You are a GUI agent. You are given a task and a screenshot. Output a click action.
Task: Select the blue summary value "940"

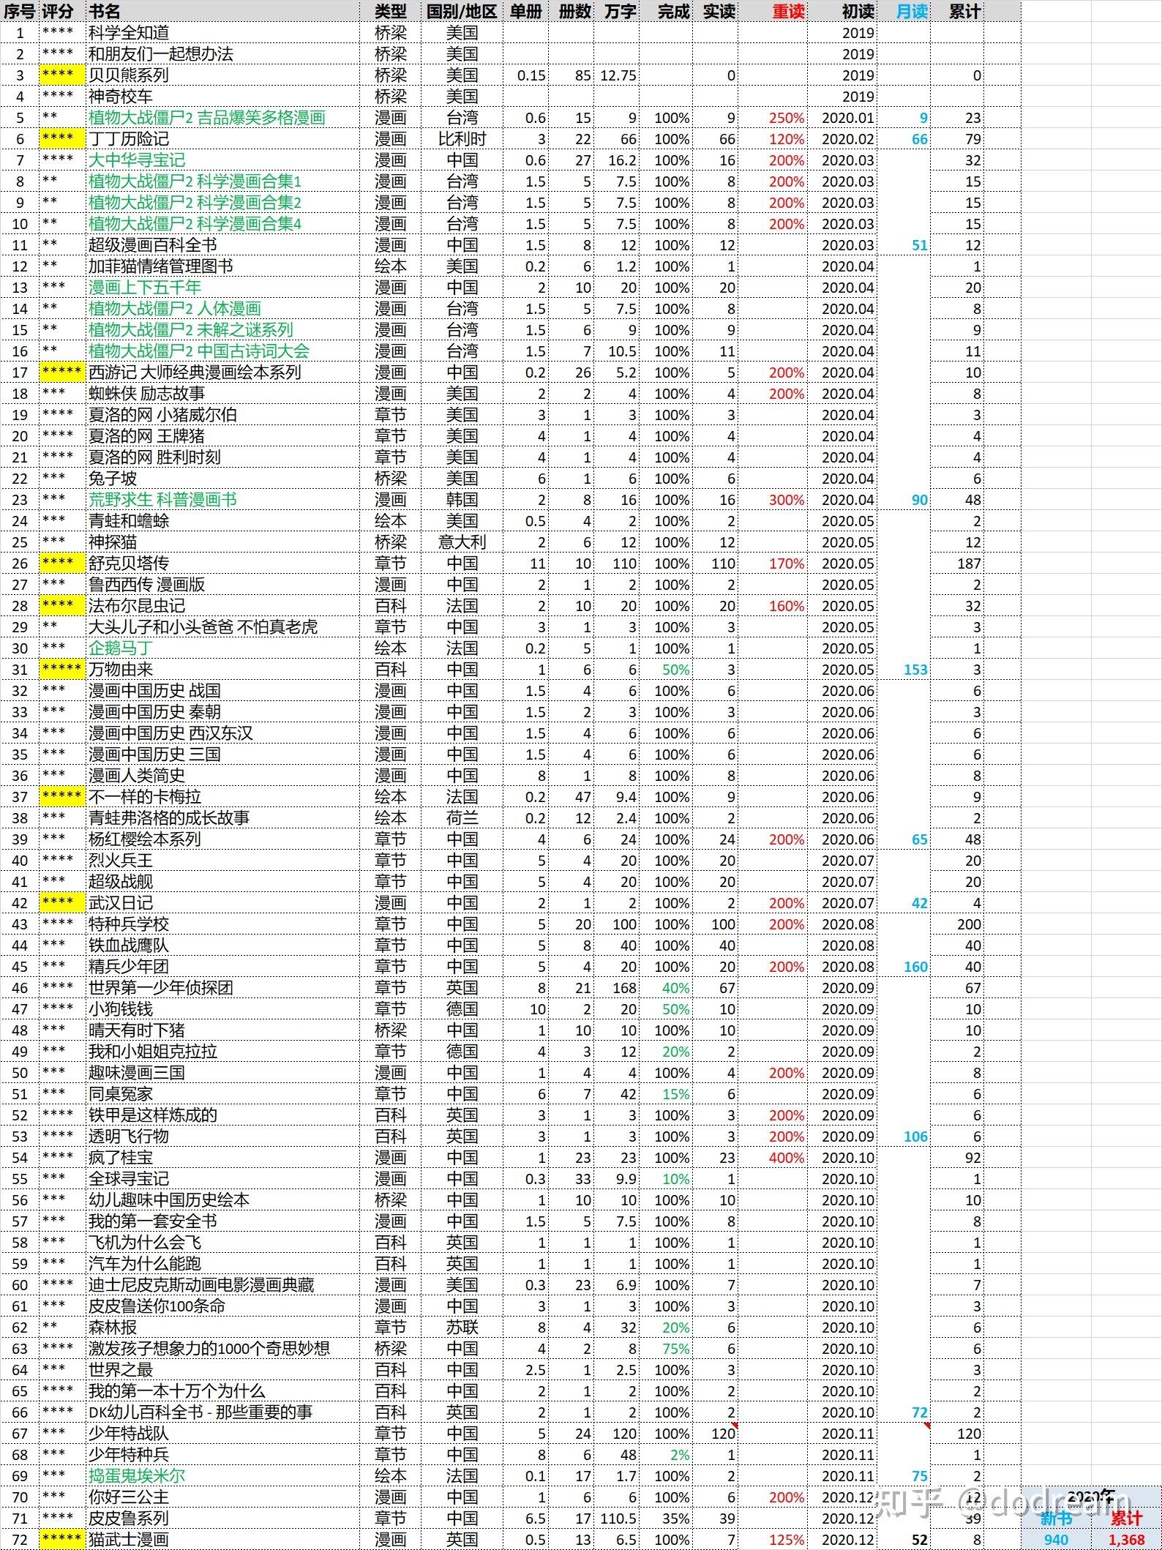(1056, 1540)
